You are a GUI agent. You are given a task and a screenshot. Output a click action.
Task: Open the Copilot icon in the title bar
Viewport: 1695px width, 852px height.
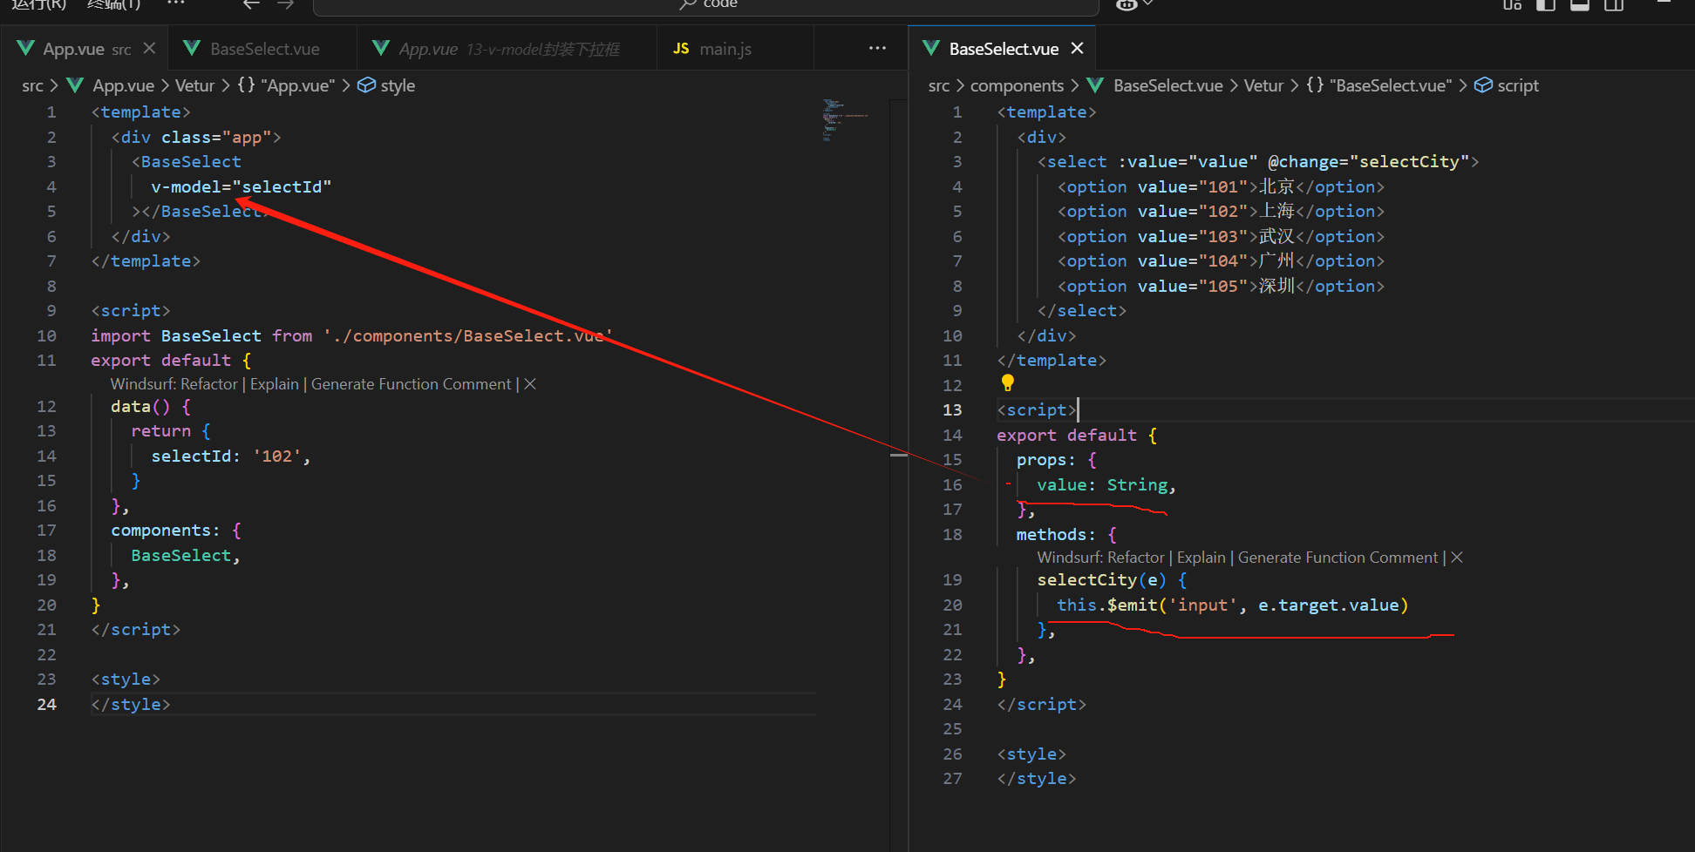pos(1127,4)
